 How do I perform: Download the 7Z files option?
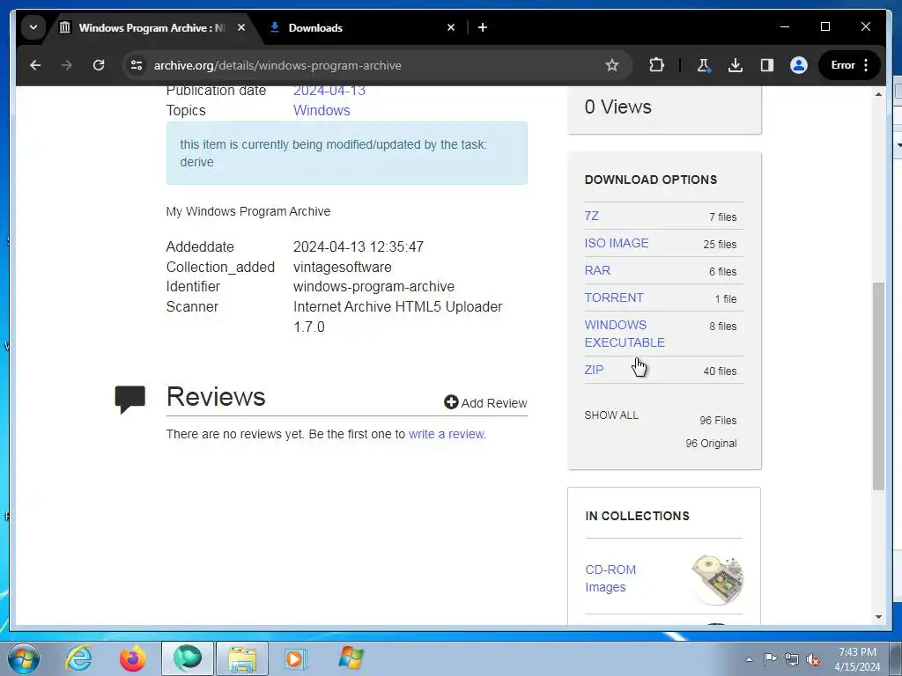591,216
